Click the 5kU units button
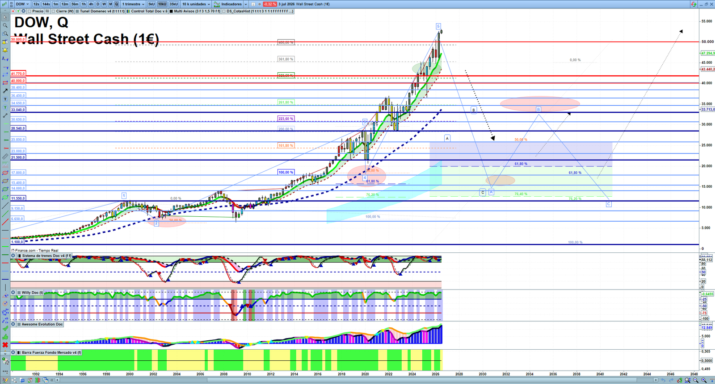The image size is (715, 384). [x=151, y=4]
